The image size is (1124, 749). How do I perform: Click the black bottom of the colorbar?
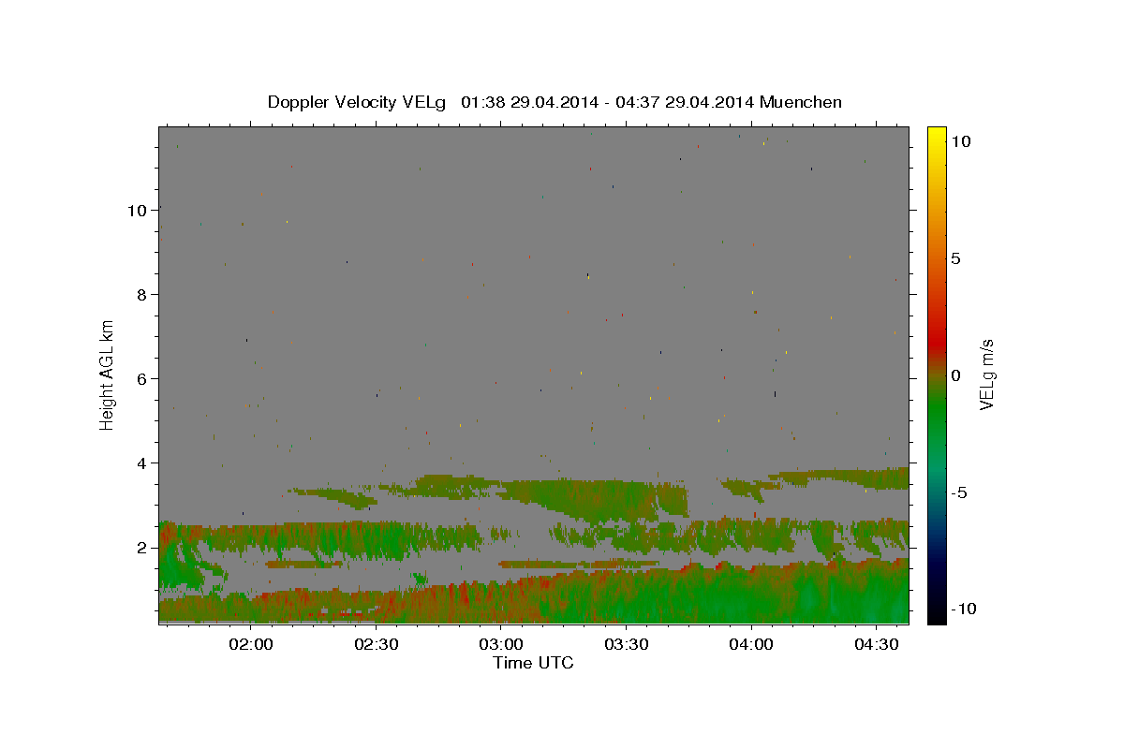[936, 616]
